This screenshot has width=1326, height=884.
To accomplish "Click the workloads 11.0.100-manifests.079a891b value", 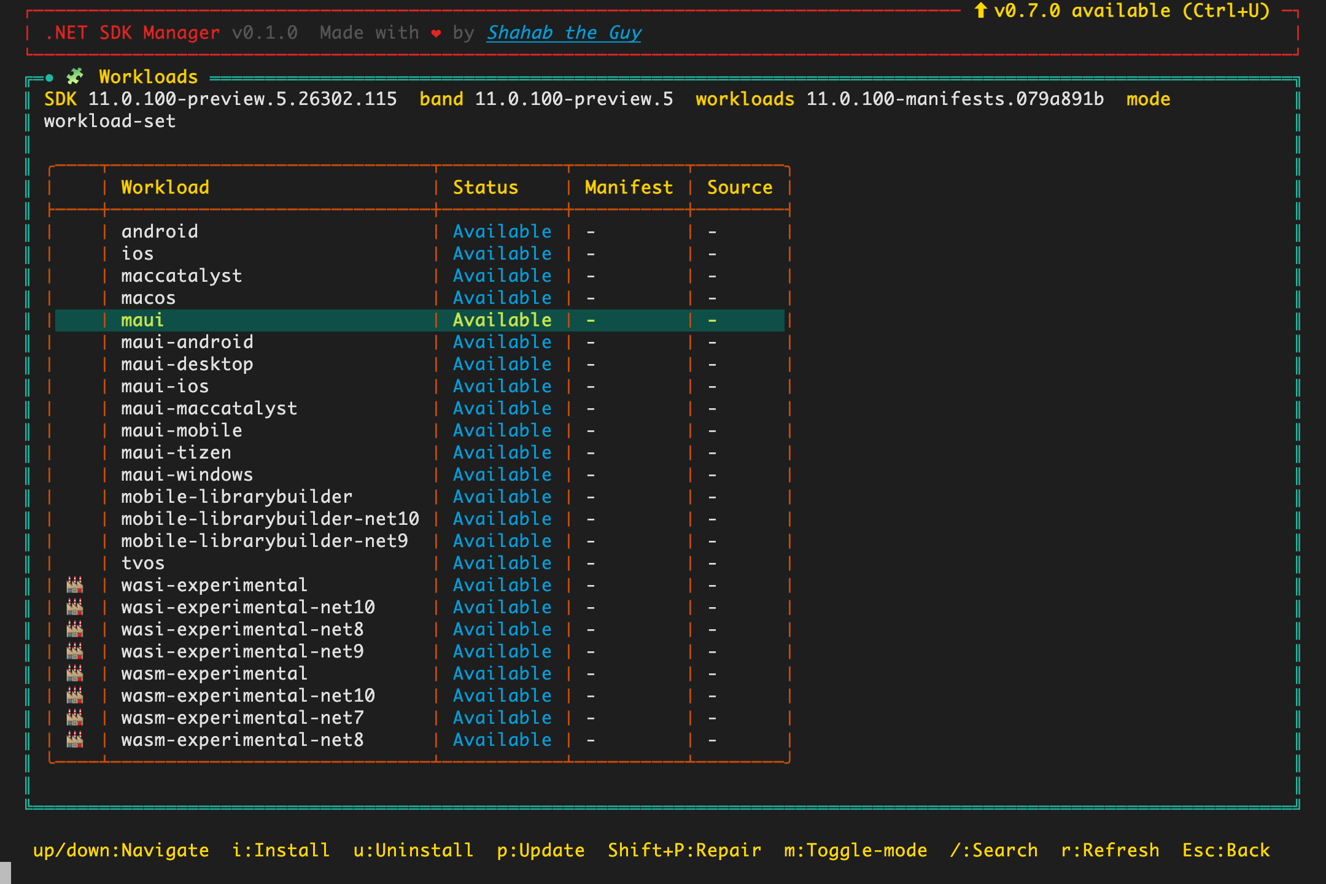I will 955,99.
